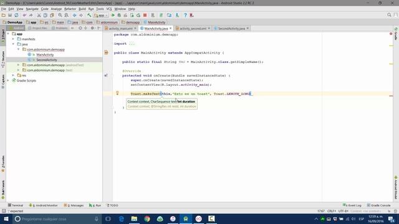
Task: Collapse the java folder node
Action: coord(14,44)
